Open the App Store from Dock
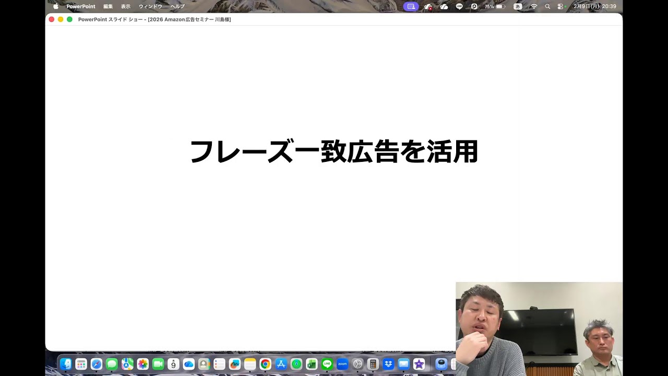This screenshot has width=668, height=376. pos(281,364)
